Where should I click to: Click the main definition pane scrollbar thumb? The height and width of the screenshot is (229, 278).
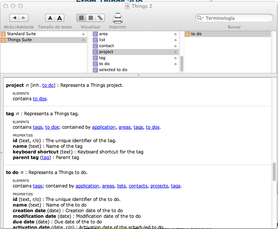click(274, 171)
